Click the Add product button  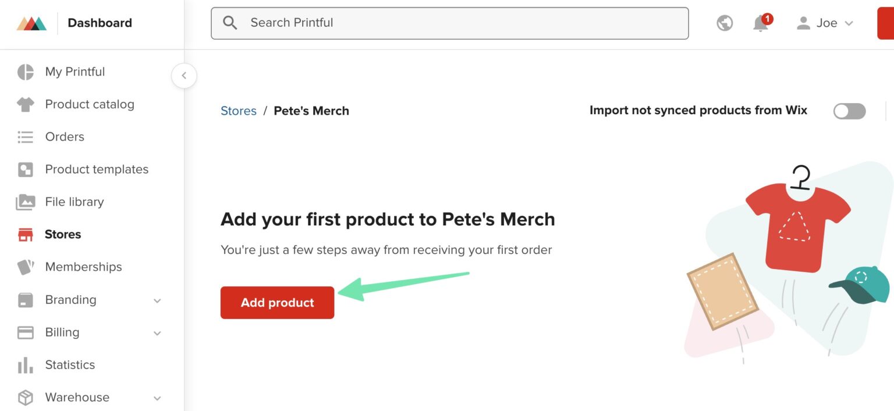277,303
